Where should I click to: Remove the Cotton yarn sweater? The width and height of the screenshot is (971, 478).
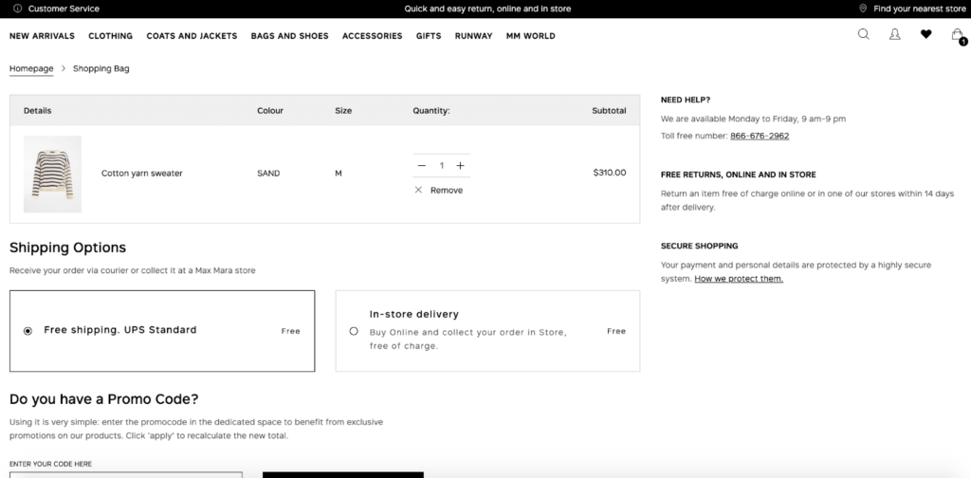447,190
